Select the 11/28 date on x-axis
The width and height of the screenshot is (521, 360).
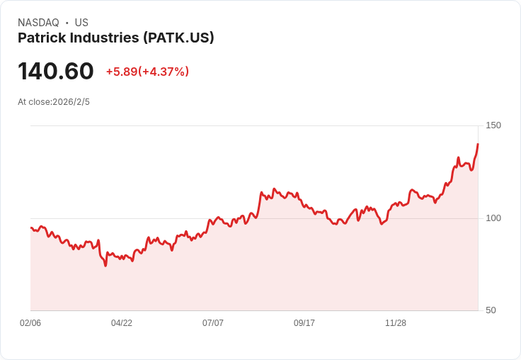click(x=396, y=323)
